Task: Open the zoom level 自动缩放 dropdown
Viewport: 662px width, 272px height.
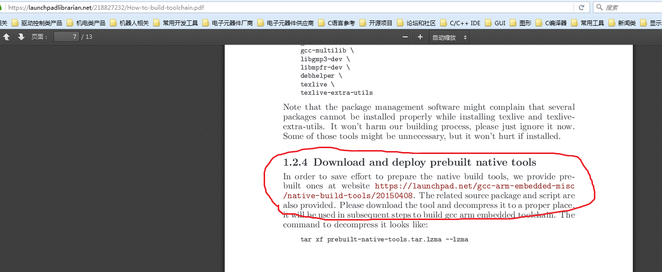Action: (449, 37)
